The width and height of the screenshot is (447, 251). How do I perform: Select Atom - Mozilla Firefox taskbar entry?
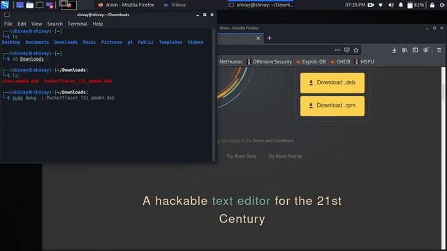(126, 5)
